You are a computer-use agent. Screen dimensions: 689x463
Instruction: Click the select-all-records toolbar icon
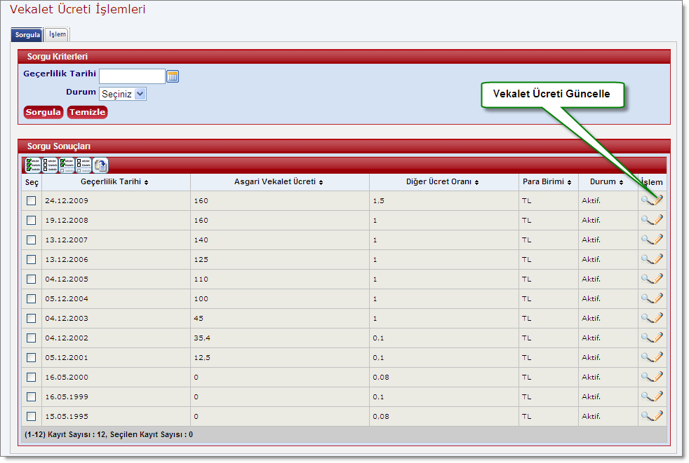[33, 165]
